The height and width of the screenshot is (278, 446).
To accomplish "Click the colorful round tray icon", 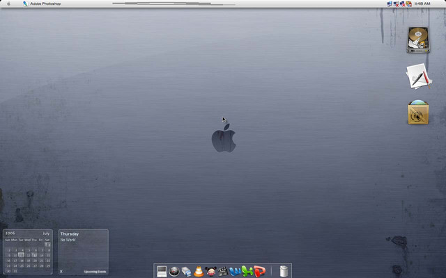I will [409, 3].
